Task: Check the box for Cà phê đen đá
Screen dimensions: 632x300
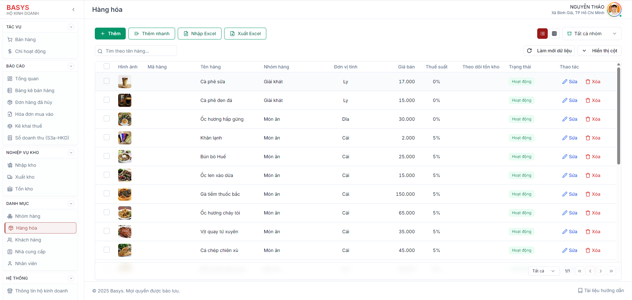Action: [107, 100]
